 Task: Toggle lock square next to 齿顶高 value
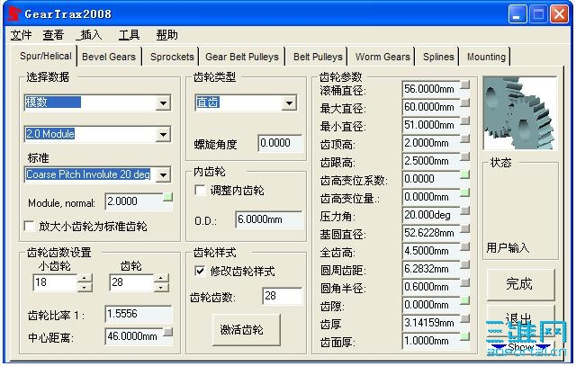click(465, 139)
